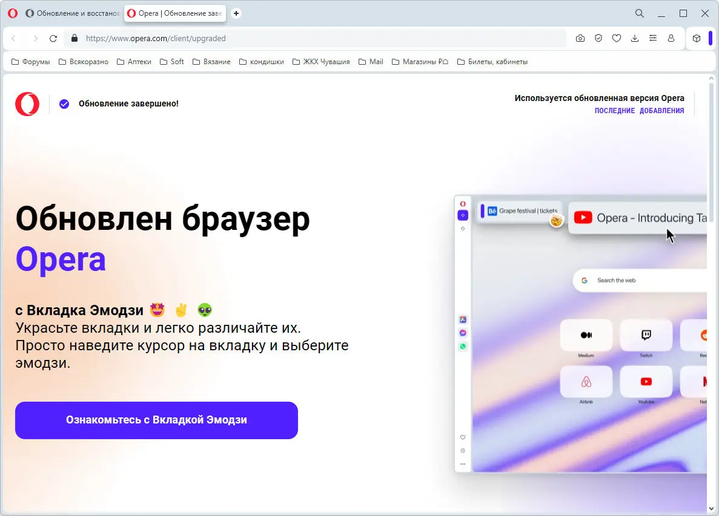Click the victory hand emoji

point(181,310)
